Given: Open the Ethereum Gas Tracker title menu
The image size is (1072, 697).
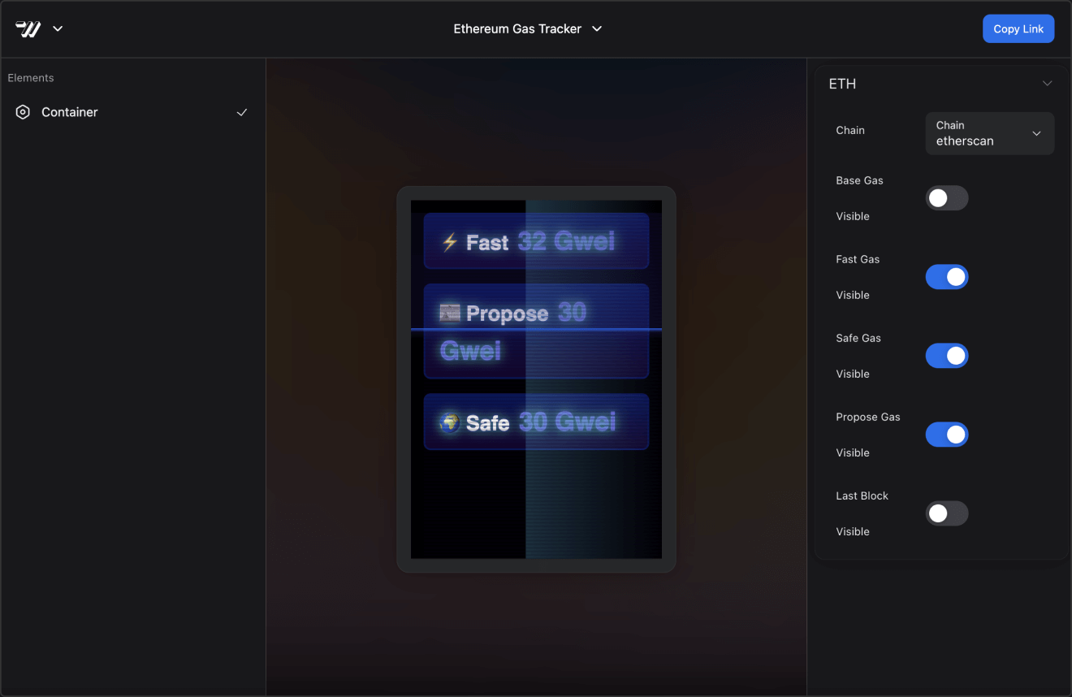Looking at the screenshot, I should tap(527, 29).
